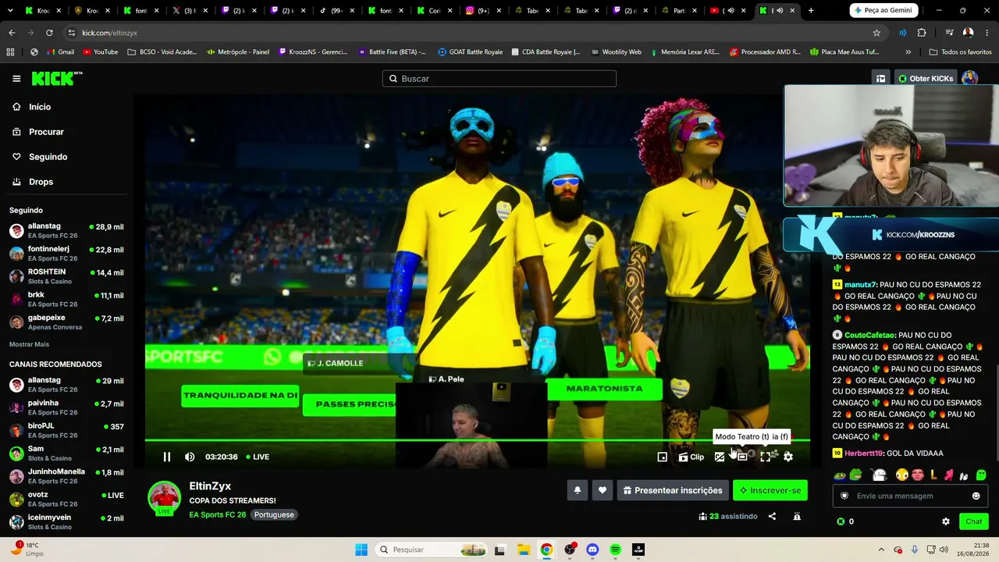999x562 pixels.
Task: Open Chrome apps grid icon in bookmarks bar
Action: (10, 52)
